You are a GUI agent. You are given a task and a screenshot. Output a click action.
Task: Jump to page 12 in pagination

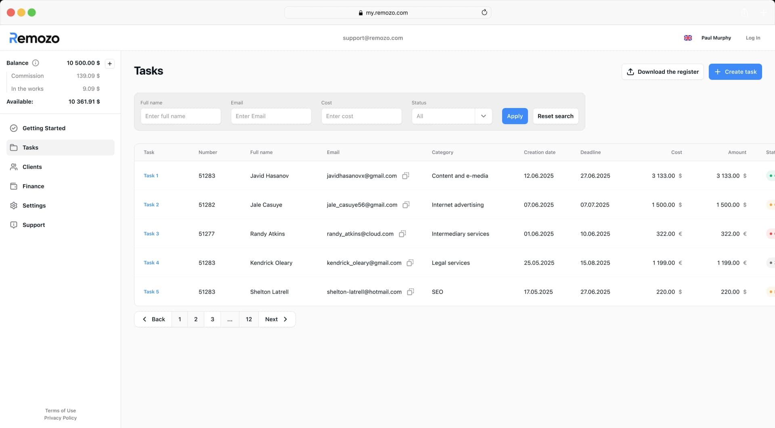click(249, 319)
